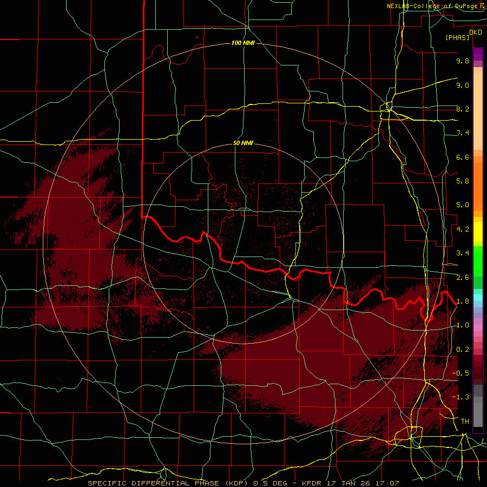
Task: Click the 1.8 scale value
Action: coord(463,301)
